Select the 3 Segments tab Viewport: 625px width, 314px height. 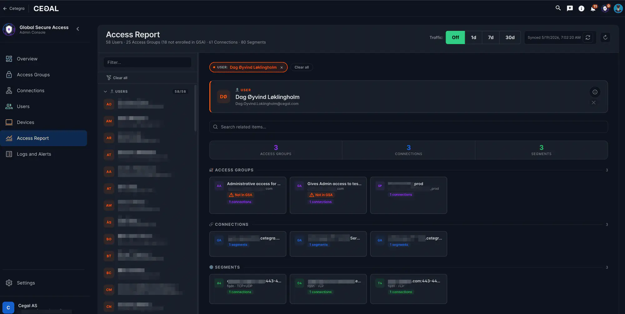click(x=541, y=150)
